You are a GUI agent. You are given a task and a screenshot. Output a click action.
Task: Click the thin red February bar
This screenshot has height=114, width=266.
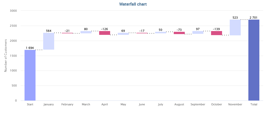[67, 33]
